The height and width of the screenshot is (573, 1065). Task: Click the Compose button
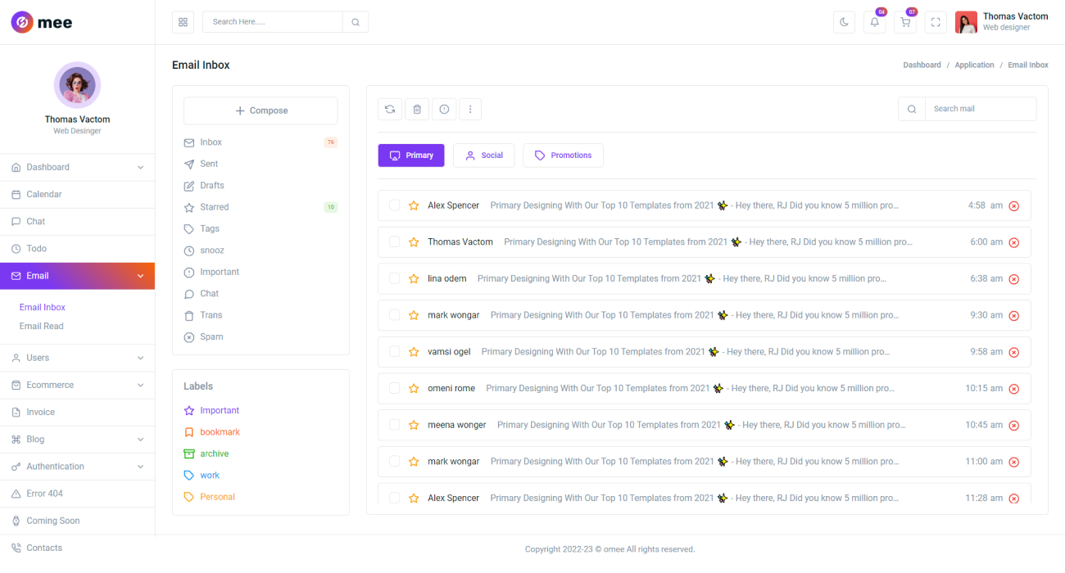coord(261,110)
